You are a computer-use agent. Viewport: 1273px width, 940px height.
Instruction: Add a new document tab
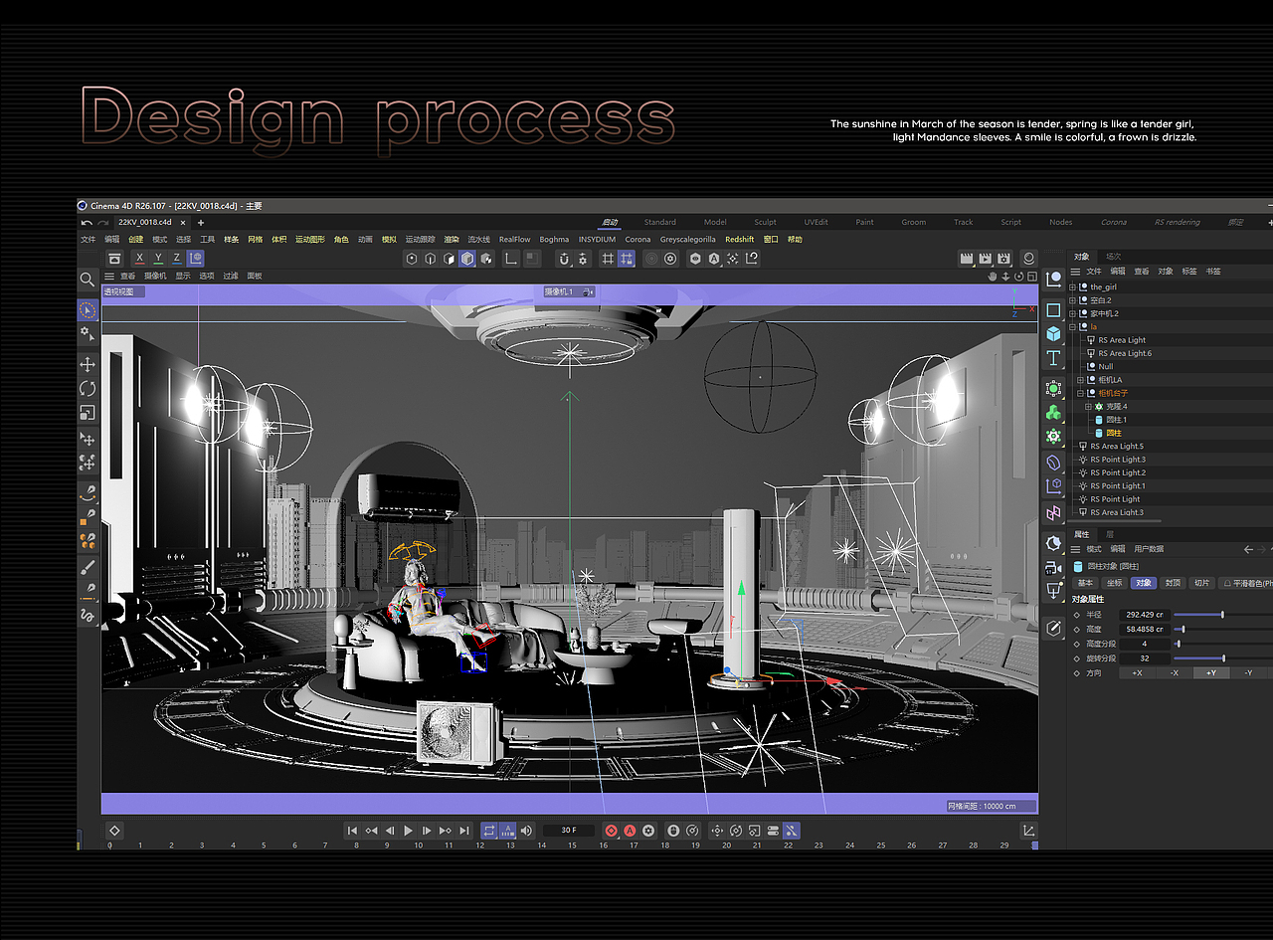[x=201, y=223]
